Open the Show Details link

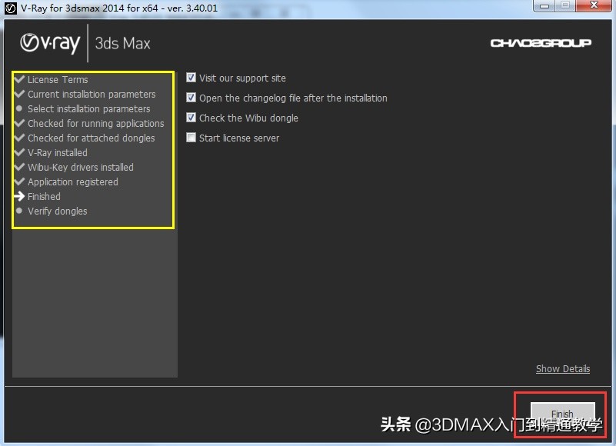tap(563, 368)
